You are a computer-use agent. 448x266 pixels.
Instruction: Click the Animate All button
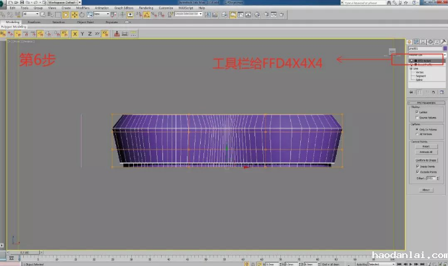[x=426, y=152]
